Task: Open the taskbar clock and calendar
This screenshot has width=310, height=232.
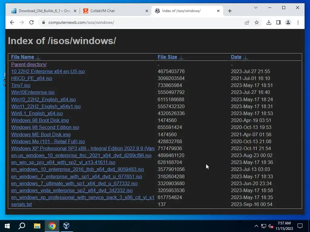Action: pyautogui.click(x=284, y=226)
